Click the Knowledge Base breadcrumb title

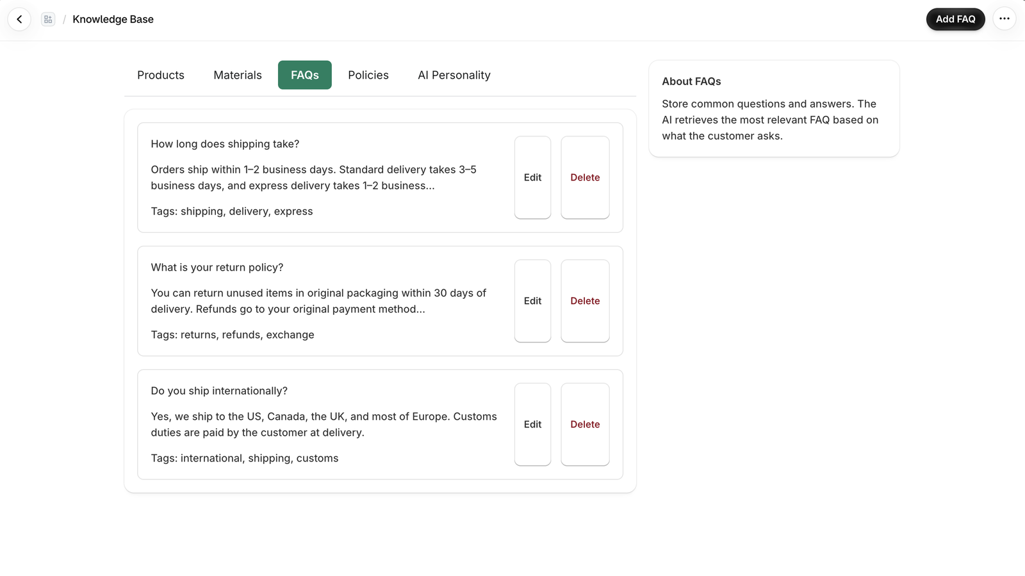pos(113,19)
